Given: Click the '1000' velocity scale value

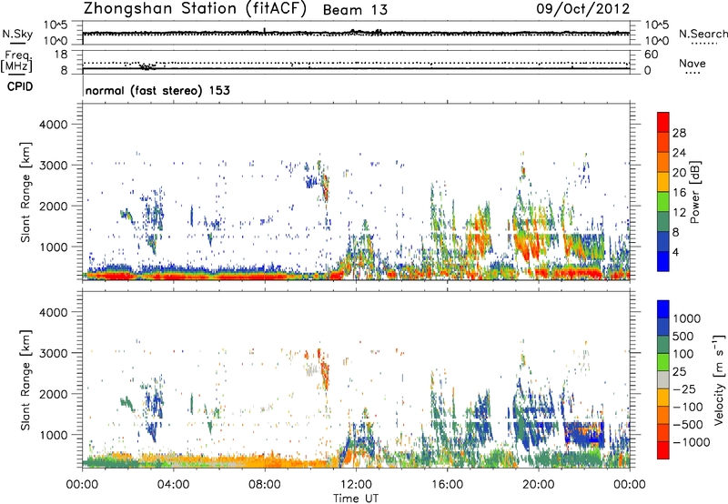Looking at the screenshot, I should [x=686, y=318].
